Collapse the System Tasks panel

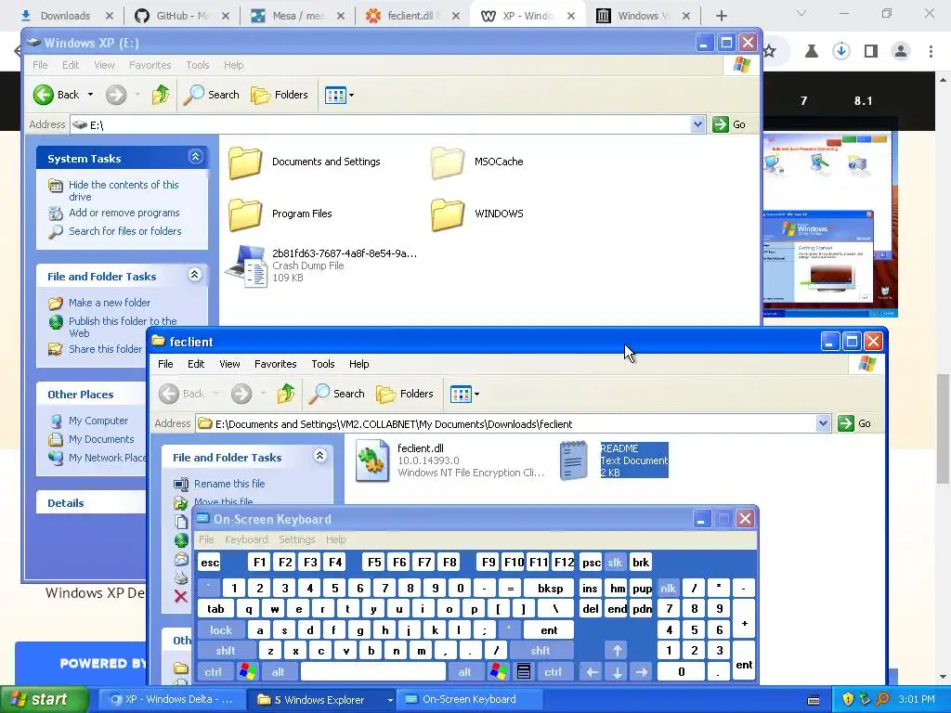pyautogui.click(x=195, y=157)
